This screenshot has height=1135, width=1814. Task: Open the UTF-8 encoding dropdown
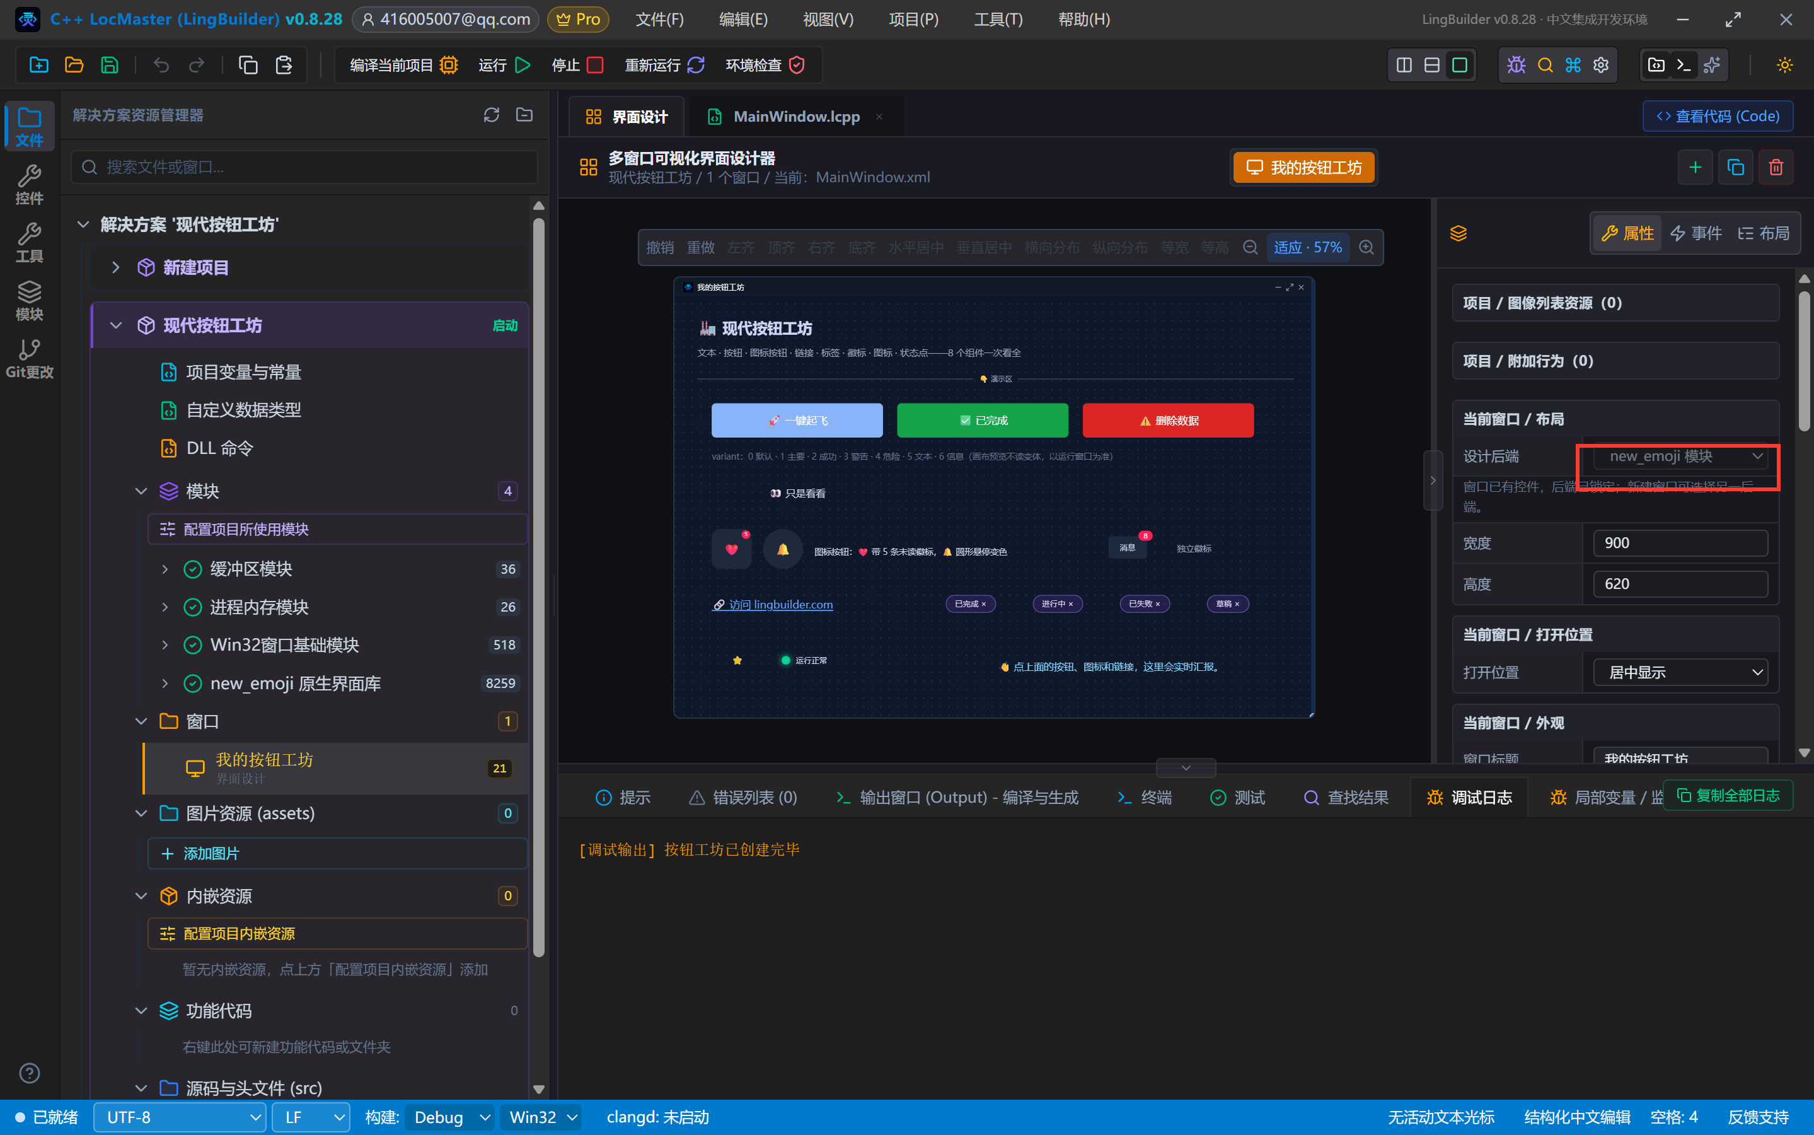(180, 1117)
